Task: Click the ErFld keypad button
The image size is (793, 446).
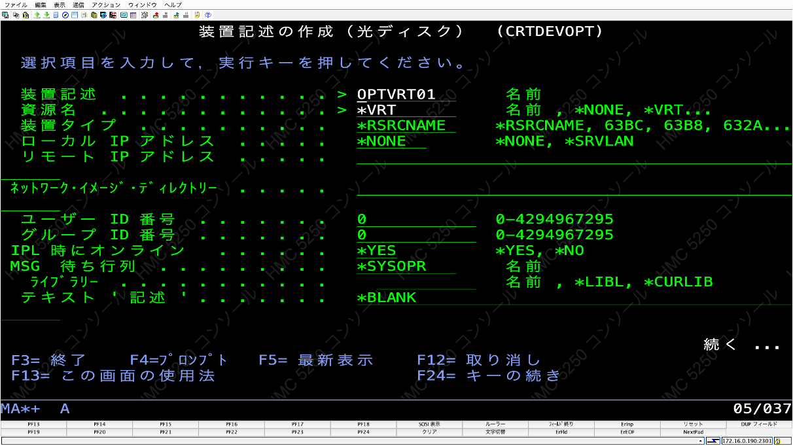Action: tap(561, 432)
